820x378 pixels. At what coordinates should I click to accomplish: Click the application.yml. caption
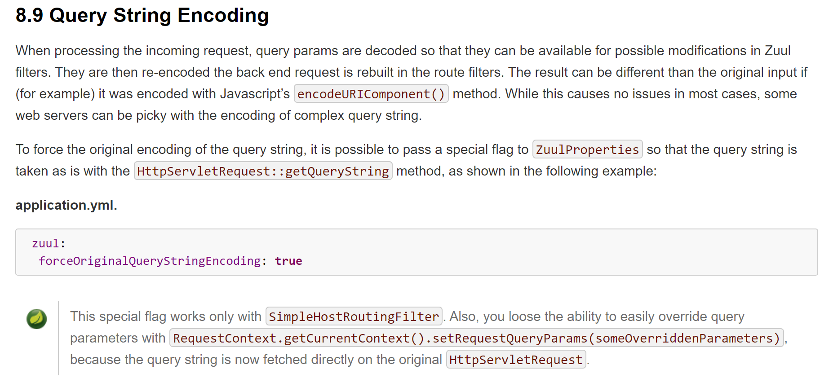[x=66, y=205]
